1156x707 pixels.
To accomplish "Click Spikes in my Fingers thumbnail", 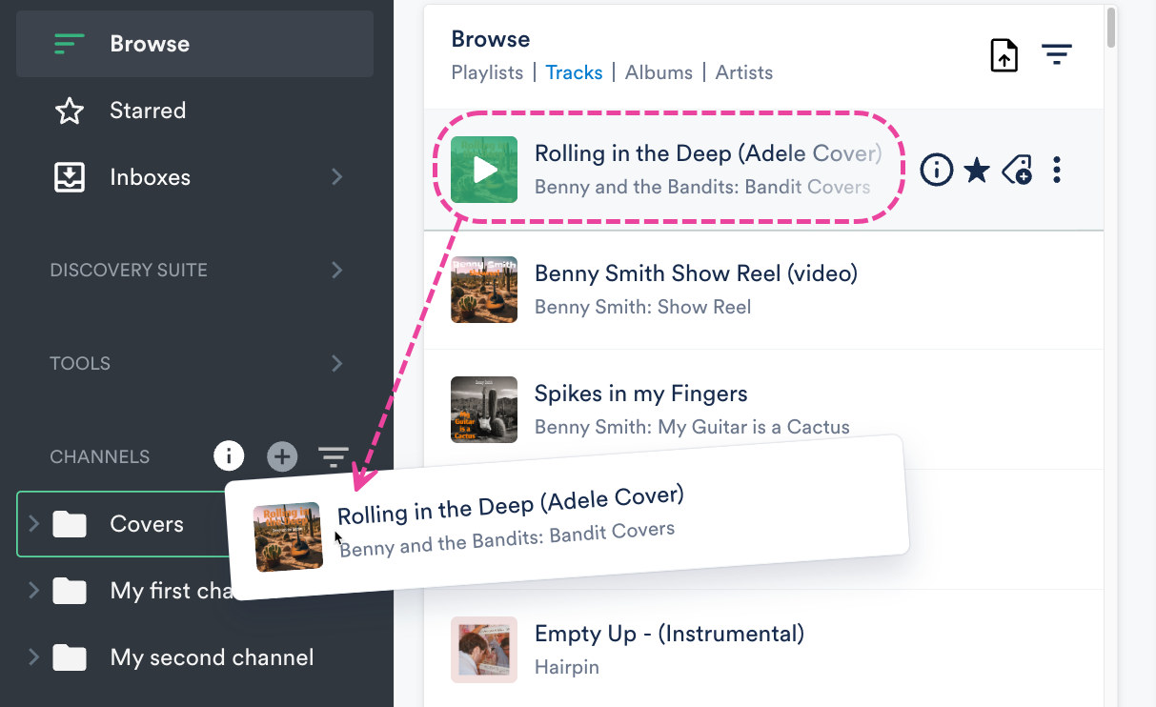I will click(484, 410).
